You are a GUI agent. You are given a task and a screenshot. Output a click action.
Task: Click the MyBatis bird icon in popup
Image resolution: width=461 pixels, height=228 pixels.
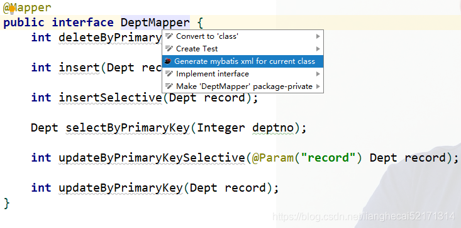[x=168, y=61]
